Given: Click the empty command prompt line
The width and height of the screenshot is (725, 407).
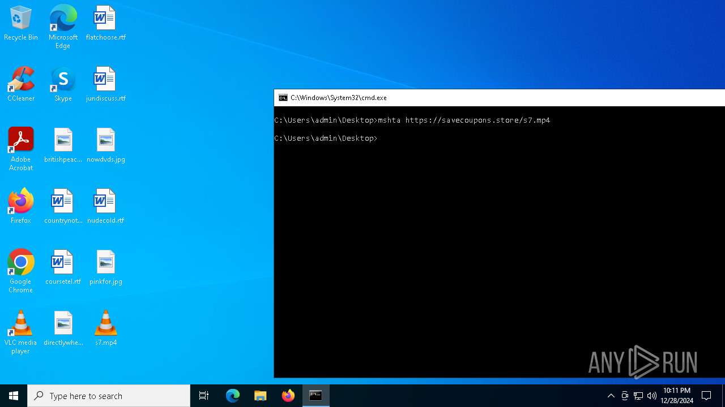Looking at the screenshot, I should pos(326,138).
